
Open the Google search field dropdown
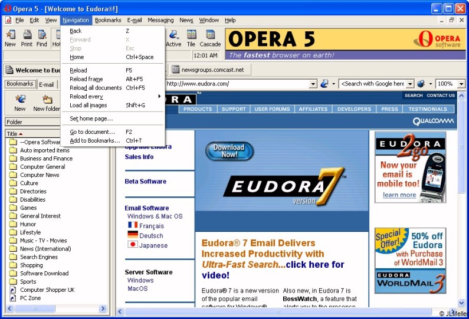click(410, 84)
